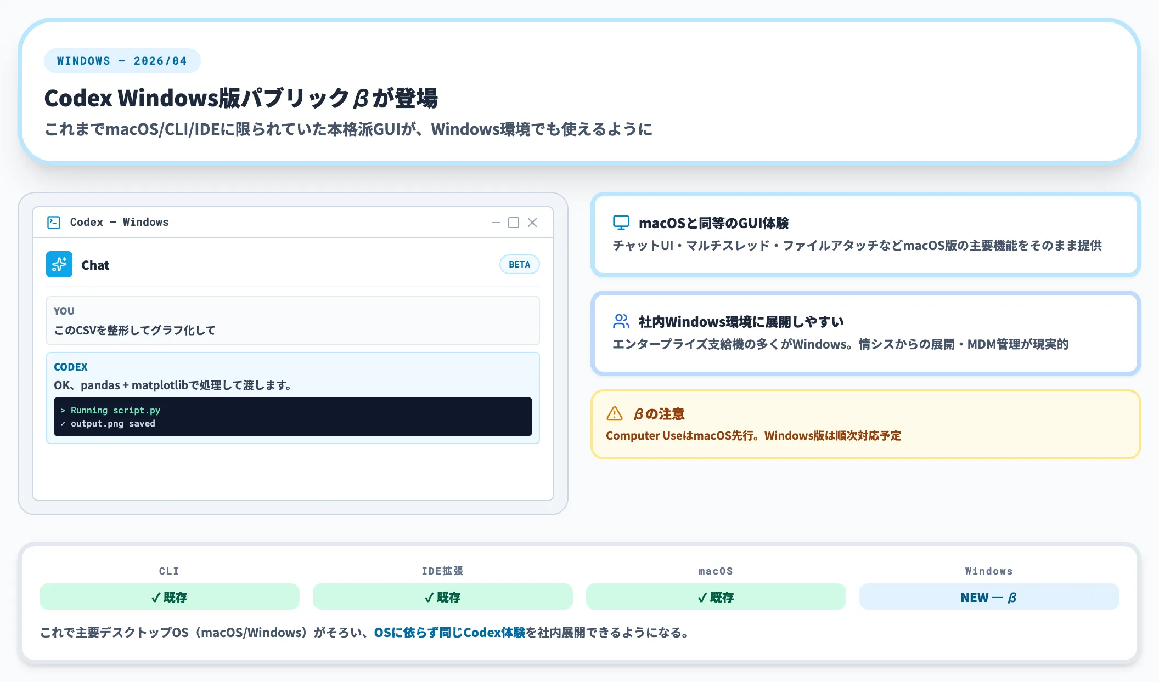
Task: Toggle the NEW — β pill under Windows
Action: [989, 597]
